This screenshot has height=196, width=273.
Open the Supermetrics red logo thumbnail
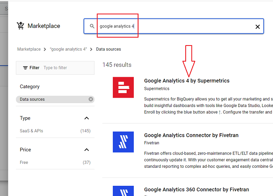click(x=123, y=87)
